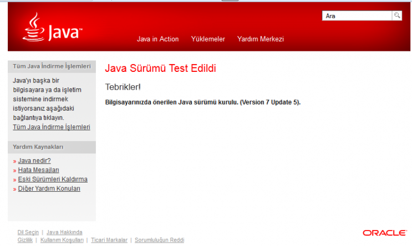Open Eski Sürümleri Kaldırma link
Viewport: 412px width, 246px height.
[x=53, y=179]
